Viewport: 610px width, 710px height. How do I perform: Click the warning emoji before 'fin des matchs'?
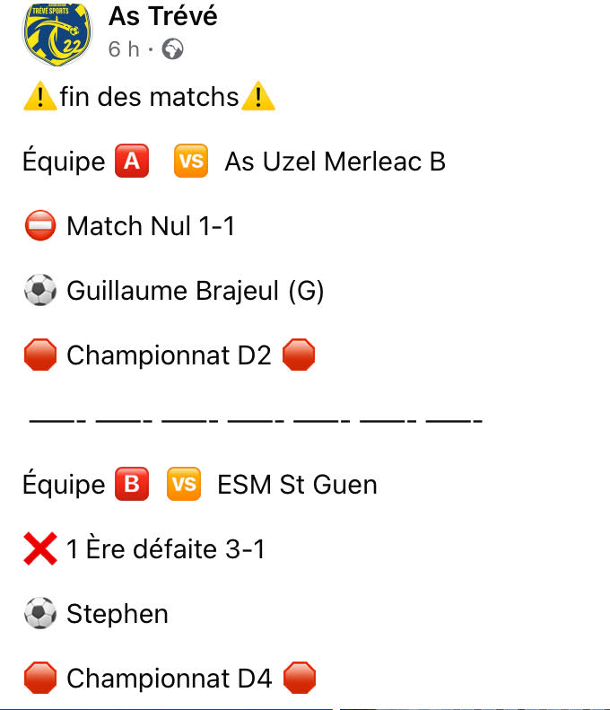point(39,97)
